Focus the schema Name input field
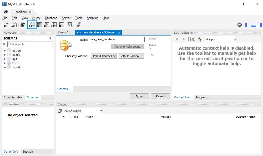The height and width of the screenshot is (156, 263). pyautogui.click(x=118, y=39)
